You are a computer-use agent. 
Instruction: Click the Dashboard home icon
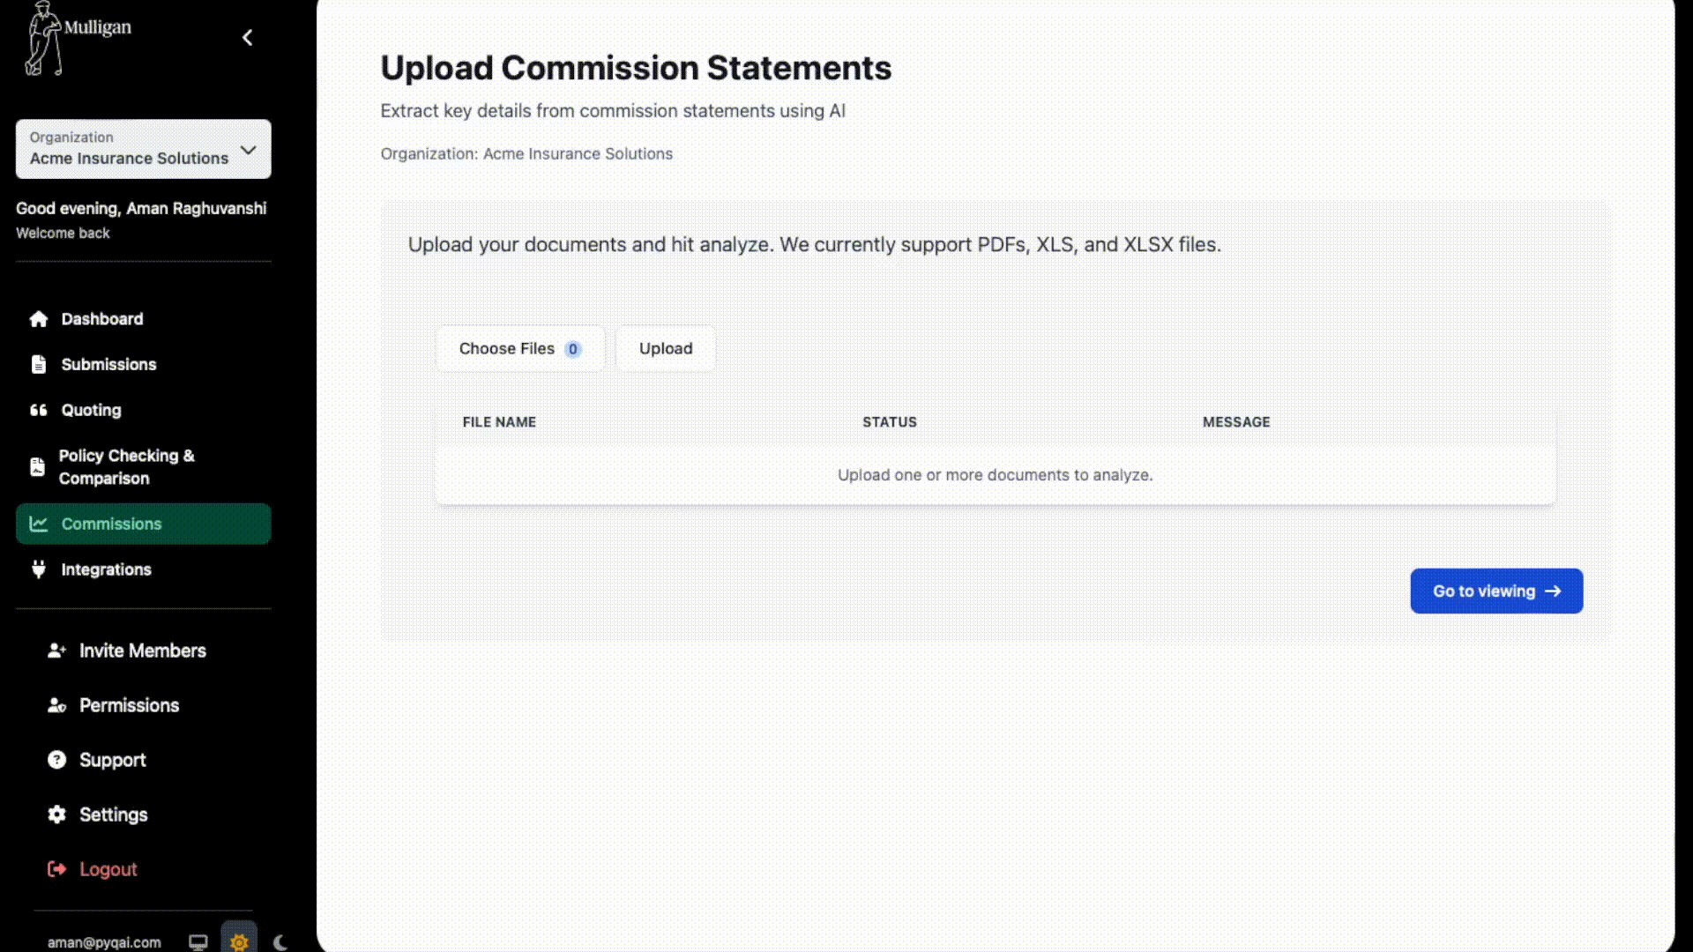click(x=38, y=319)
